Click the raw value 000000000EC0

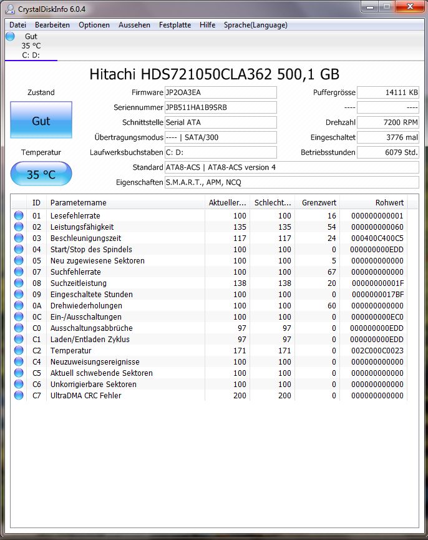point(377,317)
